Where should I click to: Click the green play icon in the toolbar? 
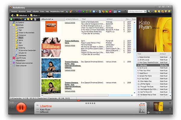(84, 11)
